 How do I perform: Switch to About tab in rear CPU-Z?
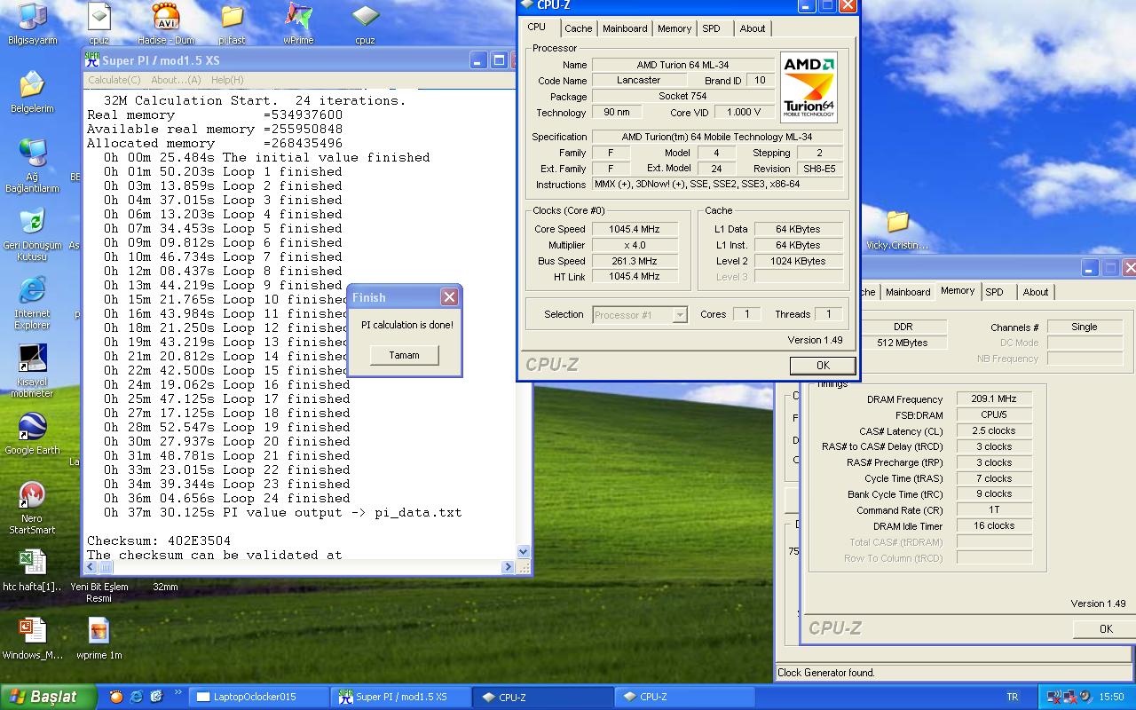(1036, 292)
